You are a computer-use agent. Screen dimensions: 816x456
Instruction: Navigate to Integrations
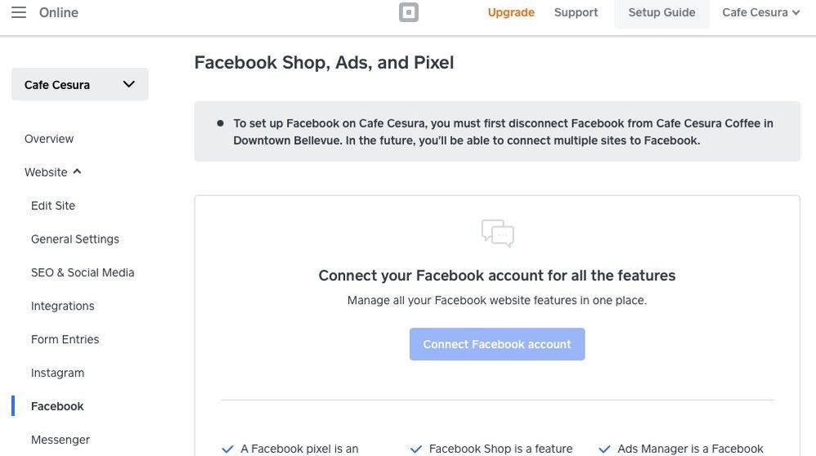point(63,306)
